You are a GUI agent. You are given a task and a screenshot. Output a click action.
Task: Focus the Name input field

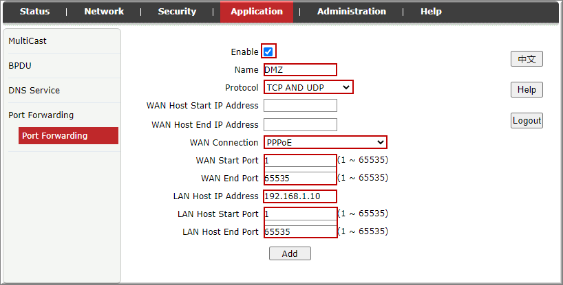tap(300, 69)
